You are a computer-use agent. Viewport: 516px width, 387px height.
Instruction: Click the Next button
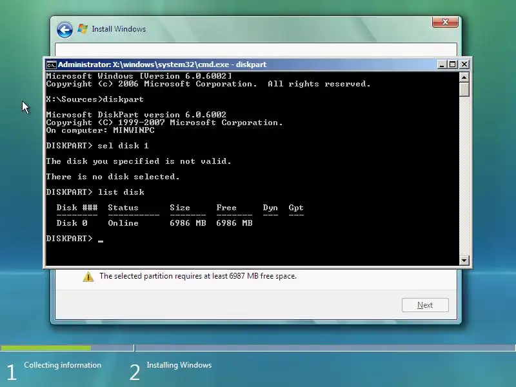pos(425,305)
